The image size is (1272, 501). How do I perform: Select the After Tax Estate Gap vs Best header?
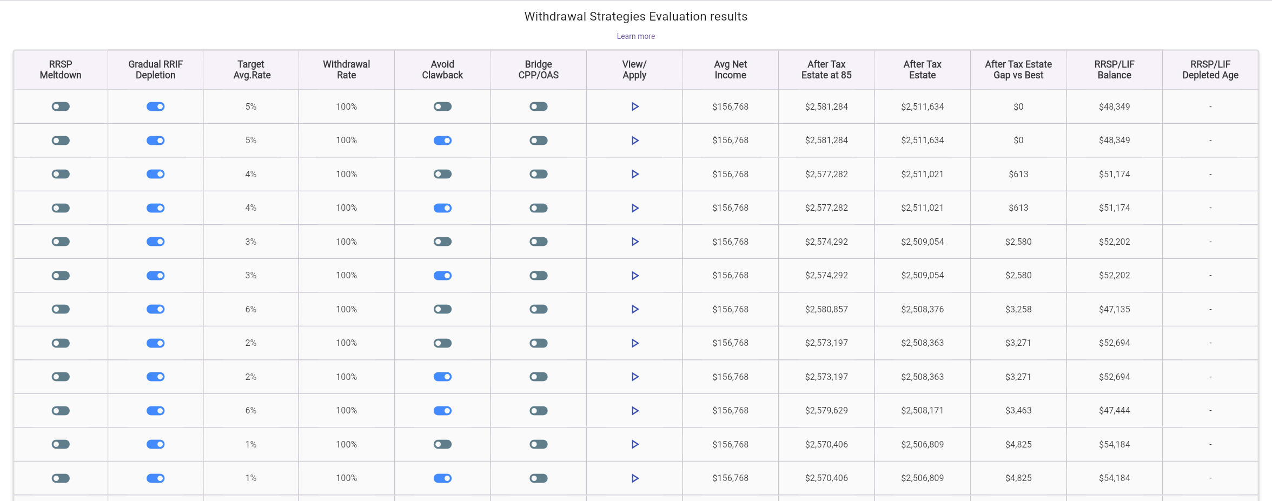click(1018, 69)
